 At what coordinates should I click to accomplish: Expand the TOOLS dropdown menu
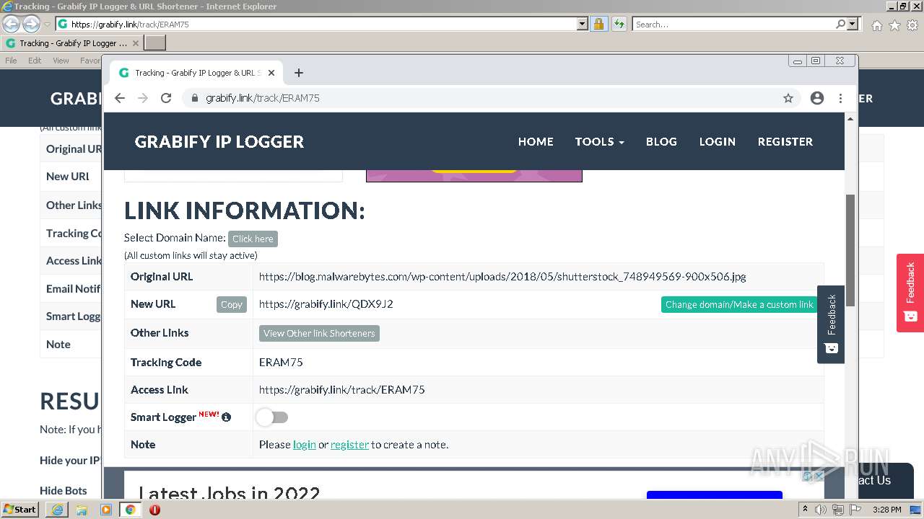point(599,141)
